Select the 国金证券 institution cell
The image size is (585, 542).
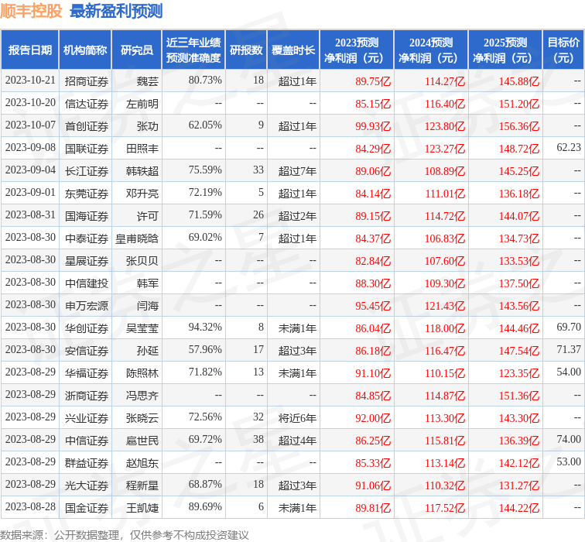tap(87, 508)
